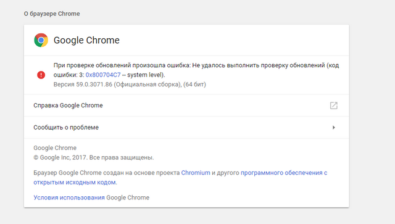Click the update check error message text
The height and width of the screenshot is (224, 395).
click(x=196, y=70)
